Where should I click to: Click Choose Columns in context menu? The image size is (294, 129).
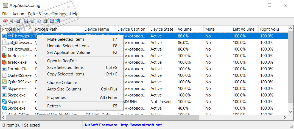click(x=62, y=83)
